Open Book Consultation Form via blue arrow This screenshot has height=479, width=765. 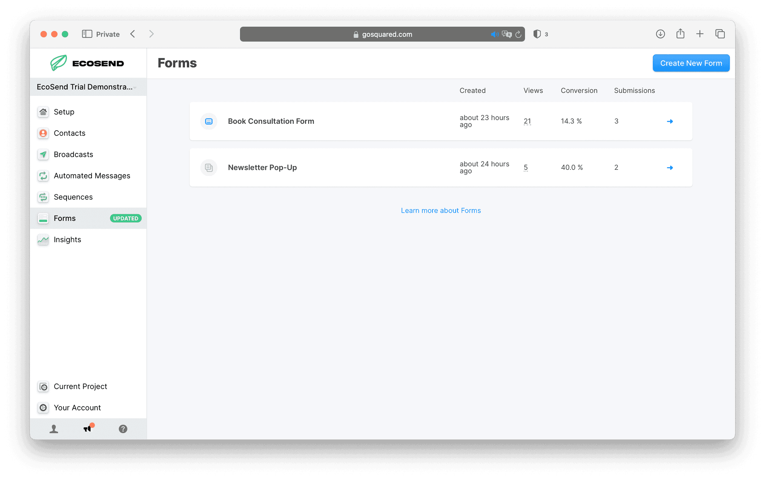pyautogui.click(x=670, y=121)
